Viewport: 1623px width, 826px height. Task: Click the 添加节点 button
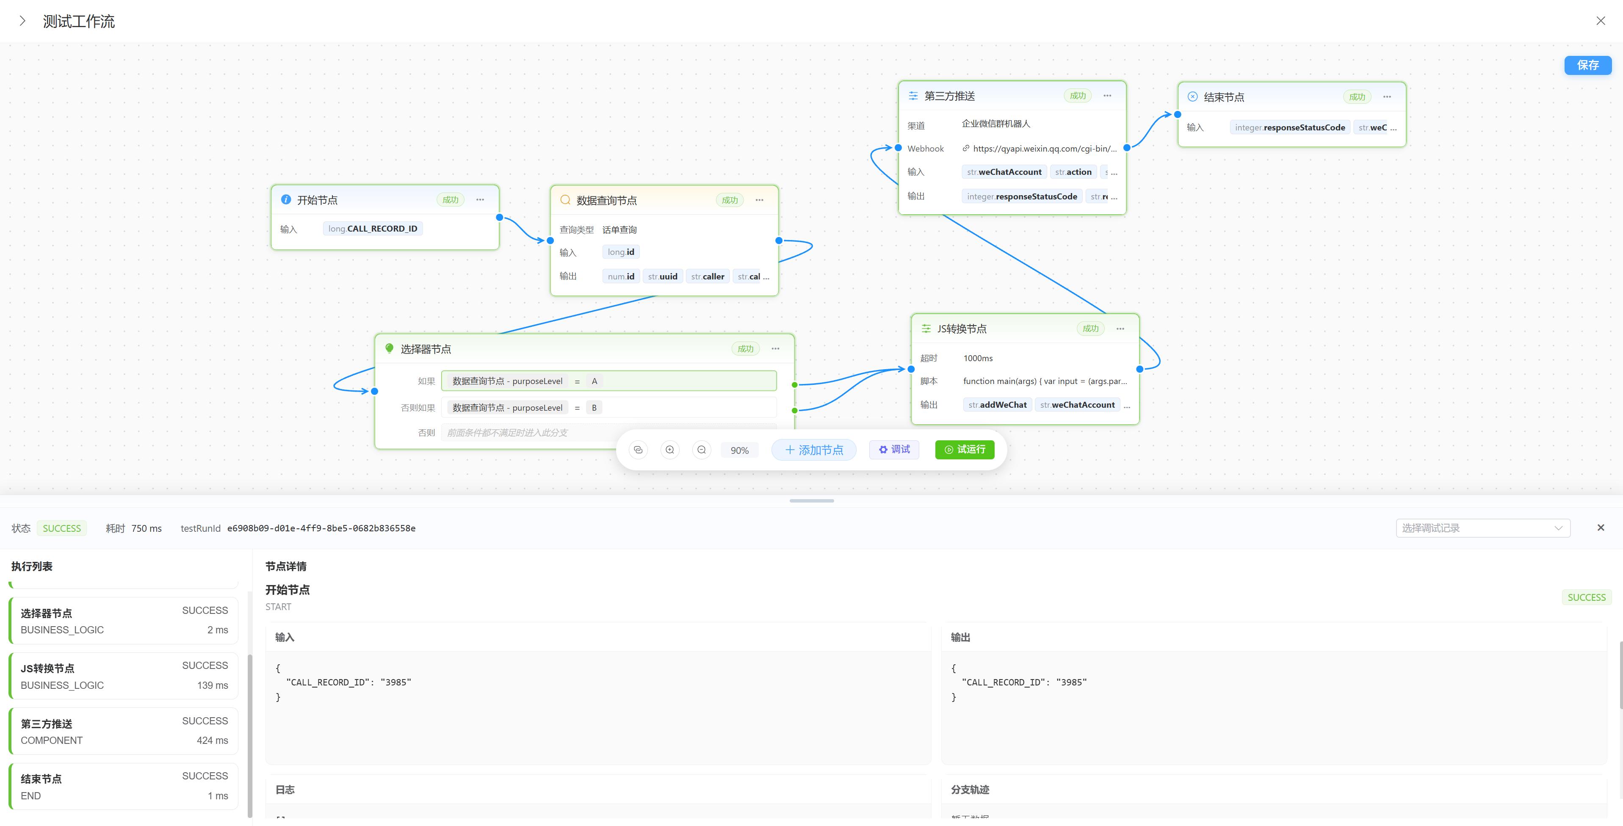tap(813, 450)
